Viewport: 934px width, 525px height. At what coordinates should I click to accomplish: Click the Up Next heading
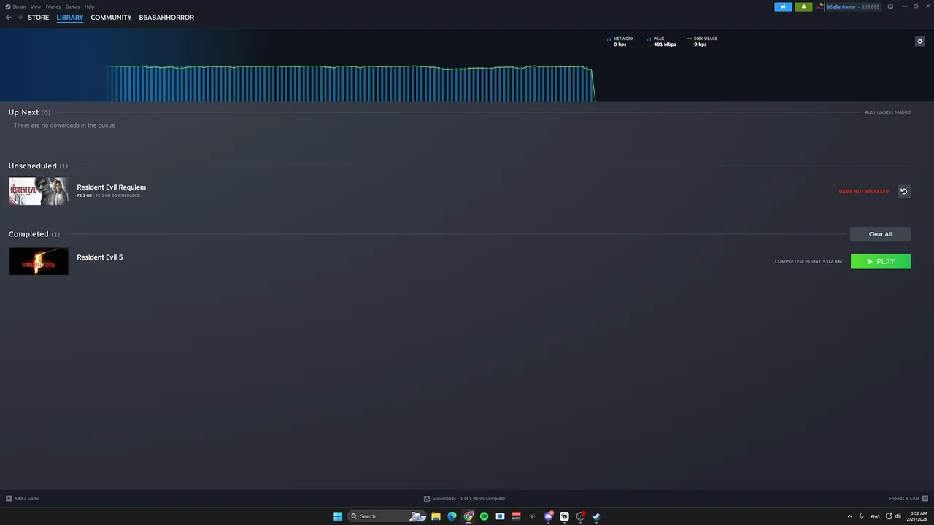click(23, 112)
